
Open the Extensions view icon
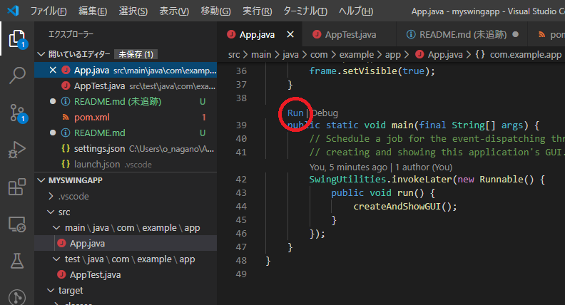coord(17,187)
